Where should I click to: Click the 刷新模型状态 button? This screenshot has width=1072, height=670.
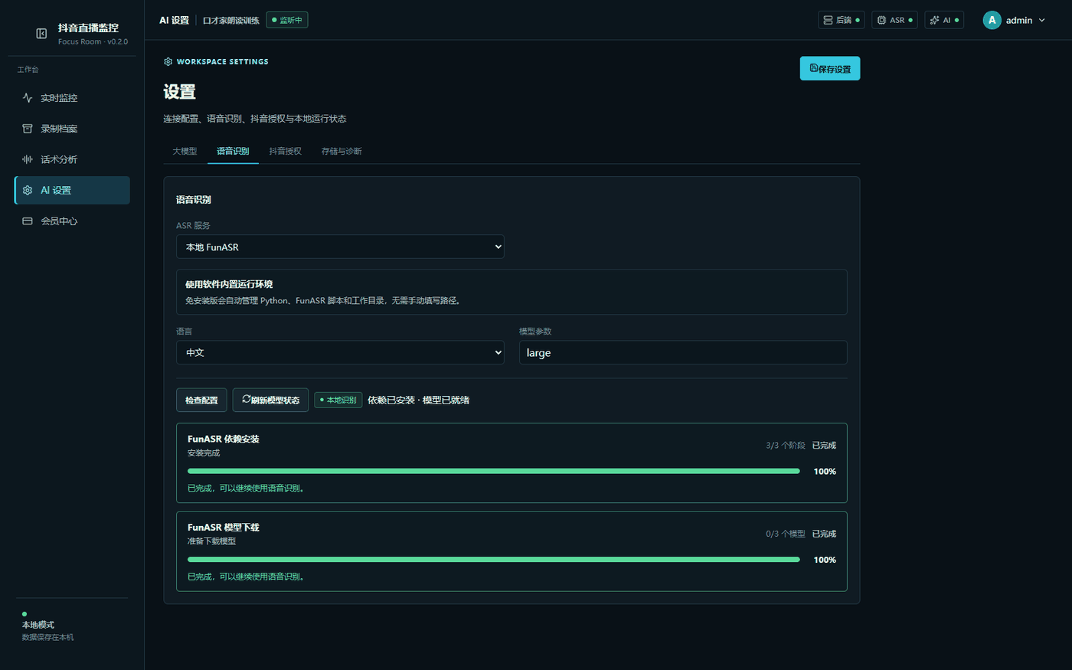pos(270,400)
